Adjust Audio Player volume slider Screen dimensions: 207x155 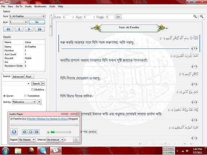click(x=61, y=132)
